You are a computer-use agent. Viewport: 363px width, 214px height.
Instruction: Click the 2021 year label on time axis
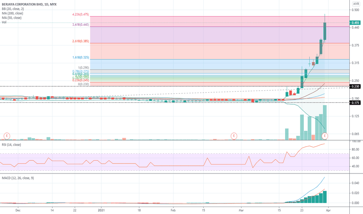pyautogui.click(x=101, y=210)
